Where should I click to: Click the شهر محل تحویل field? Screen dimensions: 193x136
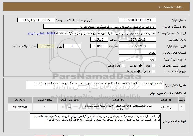click(137, 59)
